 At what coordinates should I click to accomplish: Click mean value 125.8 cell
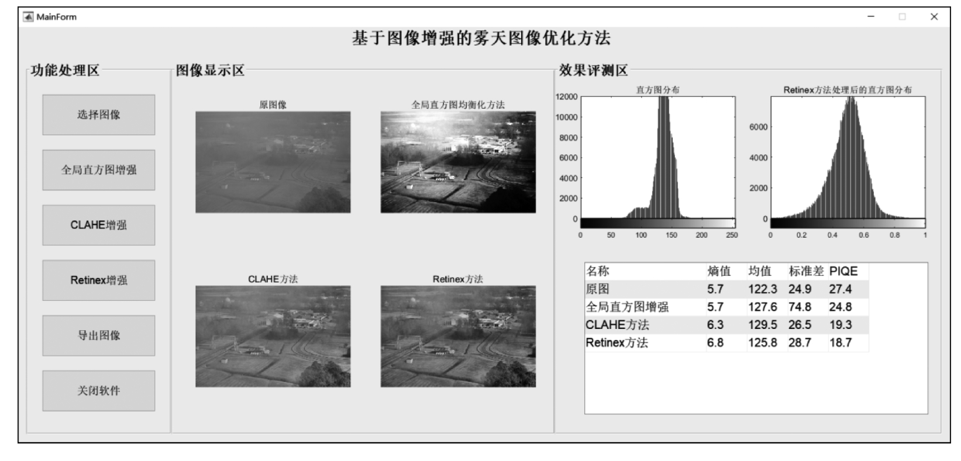766,343
